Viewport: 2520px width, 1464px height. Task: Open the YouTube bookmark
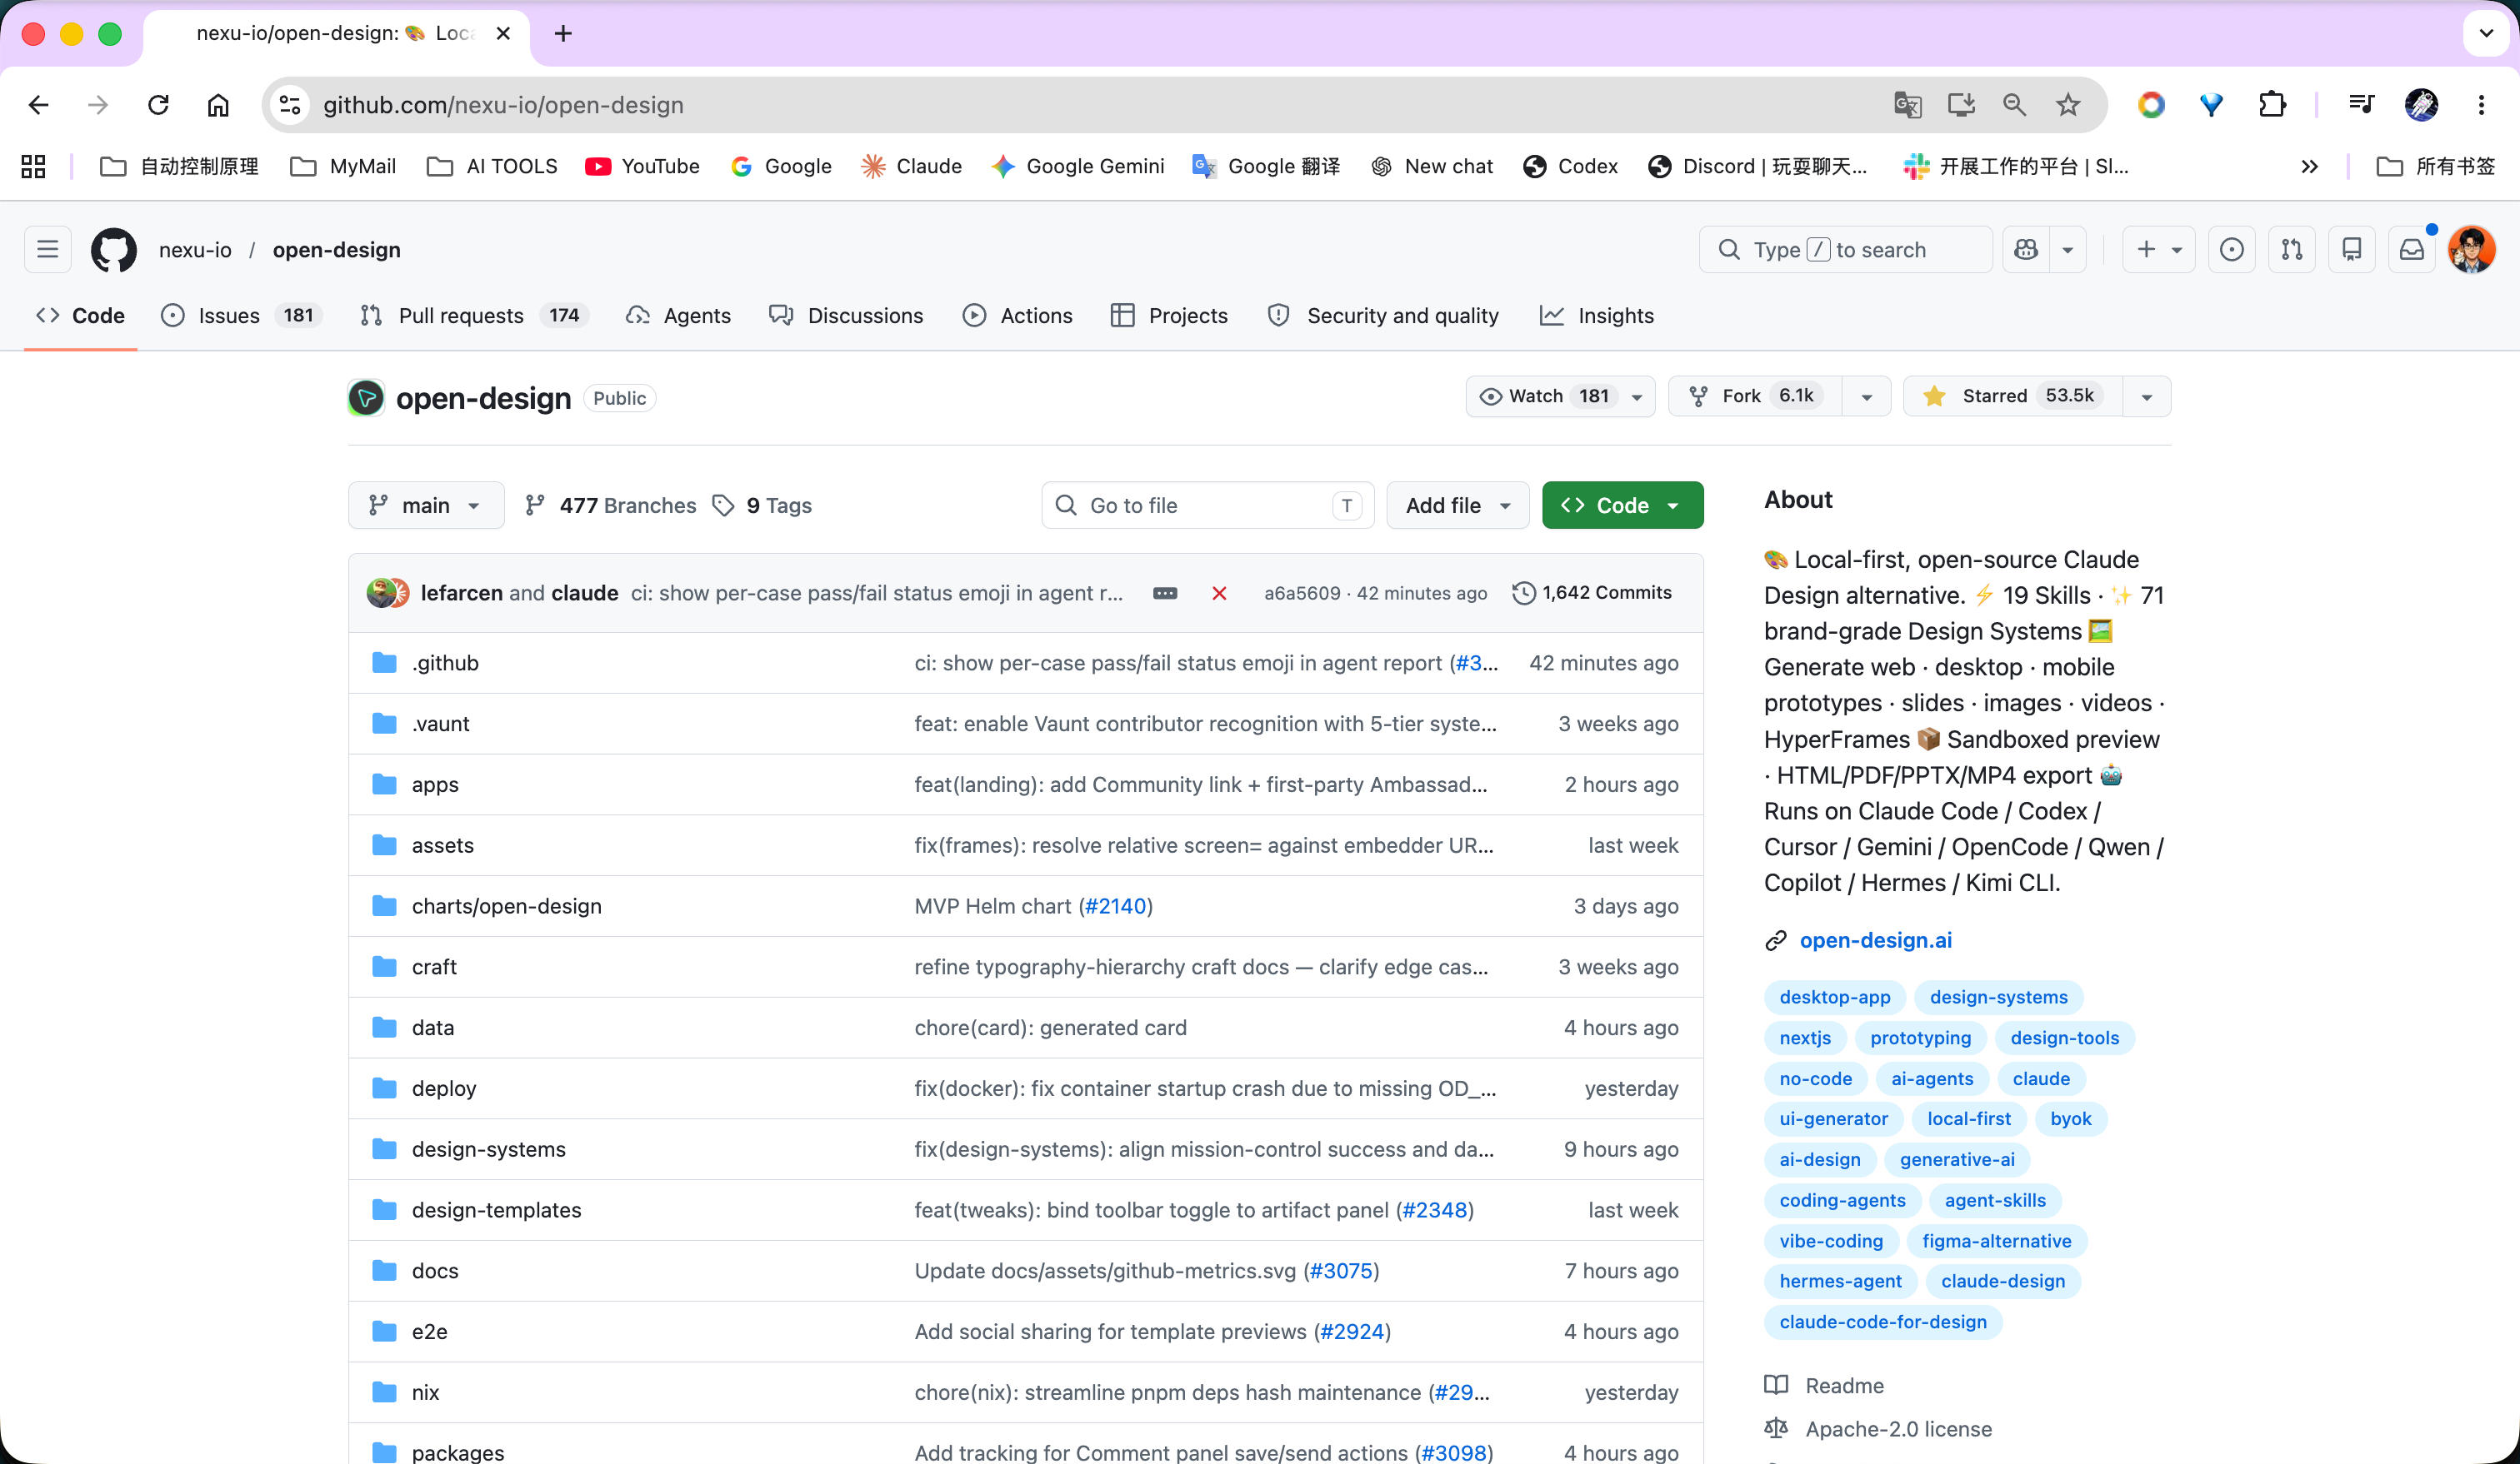click(642, 166)
